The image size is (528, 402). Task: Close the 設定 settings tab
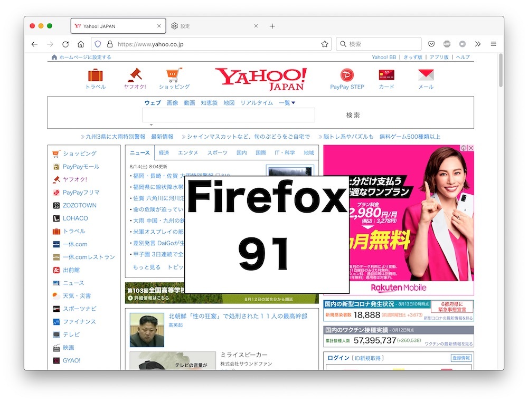tap(256, 26)
